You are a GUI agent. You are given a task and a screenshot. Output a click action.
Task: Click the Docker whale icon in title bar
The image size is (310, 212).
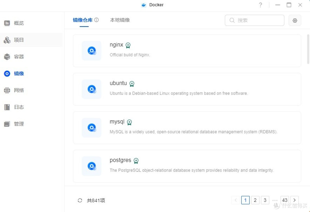pos(144,5)
